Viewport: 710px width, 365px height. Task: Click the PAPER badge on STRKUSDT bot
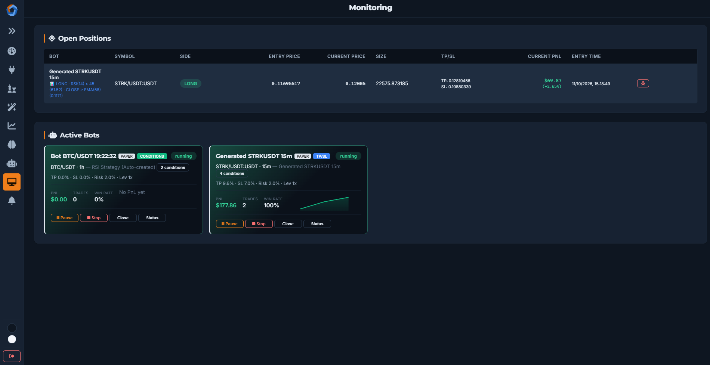(303, 156)
